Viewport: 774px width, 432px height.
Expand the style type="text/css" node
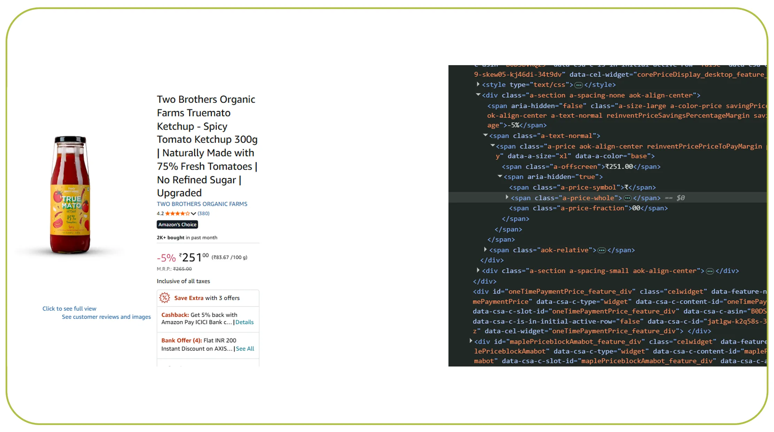click(478, 84)
